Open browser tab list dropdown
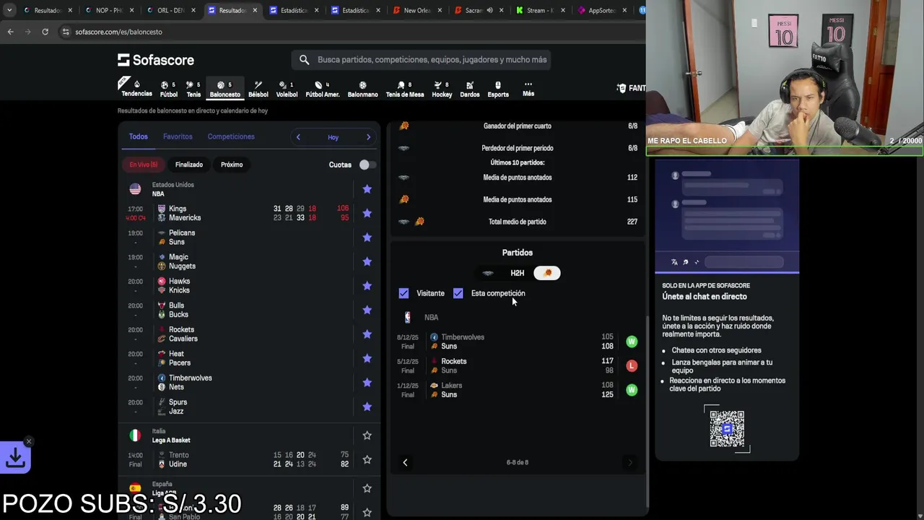The image size is (924, 520). tap(9, 10)
